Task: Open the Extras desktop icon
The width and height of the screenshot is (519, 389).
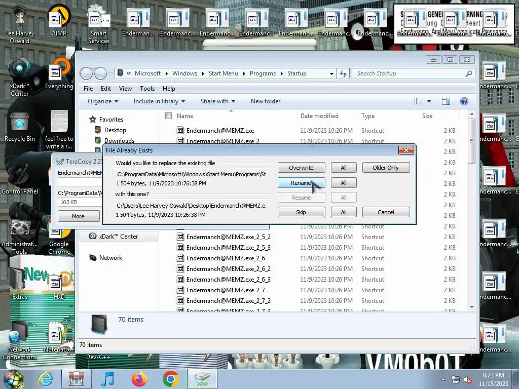Action: [20, 283]
